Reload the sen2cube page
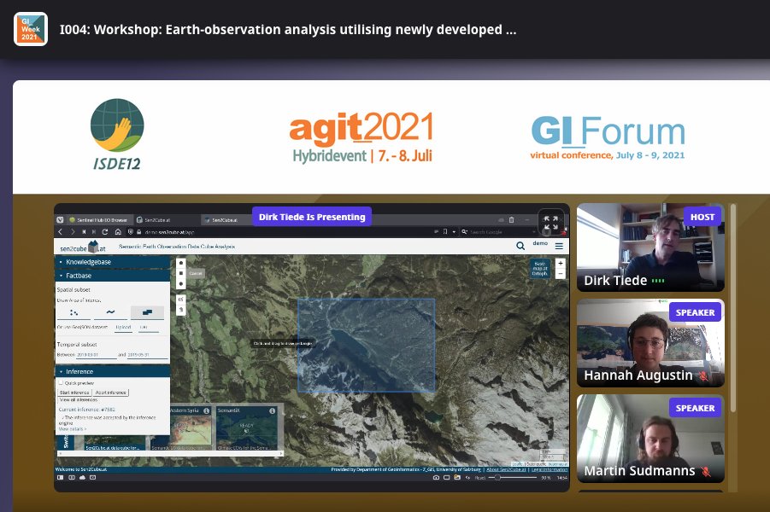Screen dimensions: 770x512 tap(104, 232)
